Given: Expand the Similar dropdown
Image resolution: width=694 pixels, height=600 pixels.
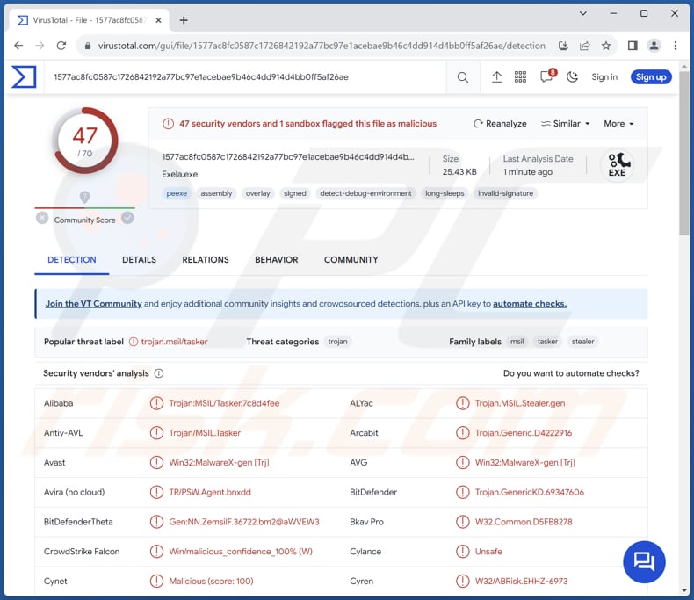Looking at the screenshot, I should point(565,124).
